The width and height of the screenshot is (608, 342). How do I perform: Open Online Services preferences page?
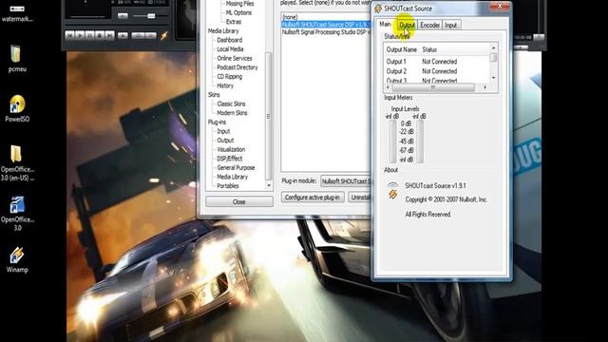(235, 58)
